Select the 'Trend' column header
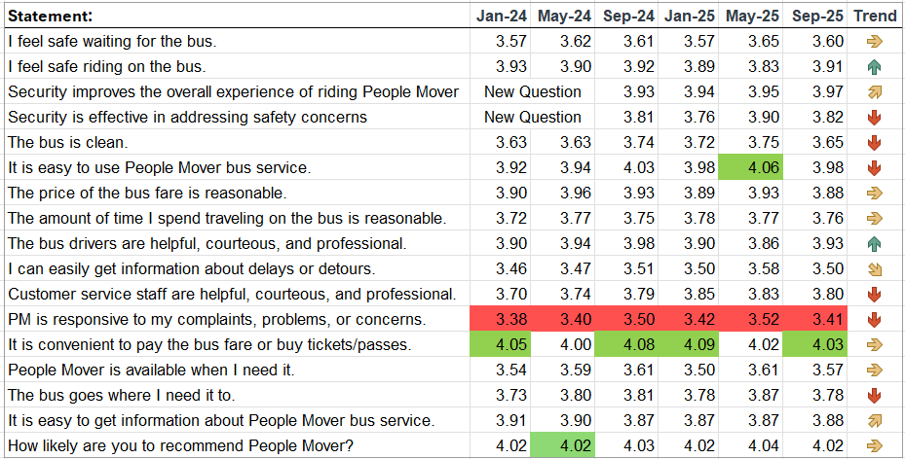The image size is (905, 459). (874, 16)
